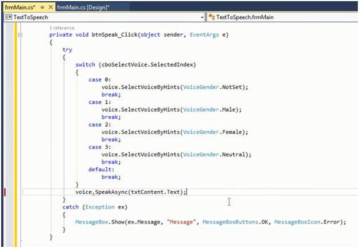Click MessageBox.Show call

100,222
